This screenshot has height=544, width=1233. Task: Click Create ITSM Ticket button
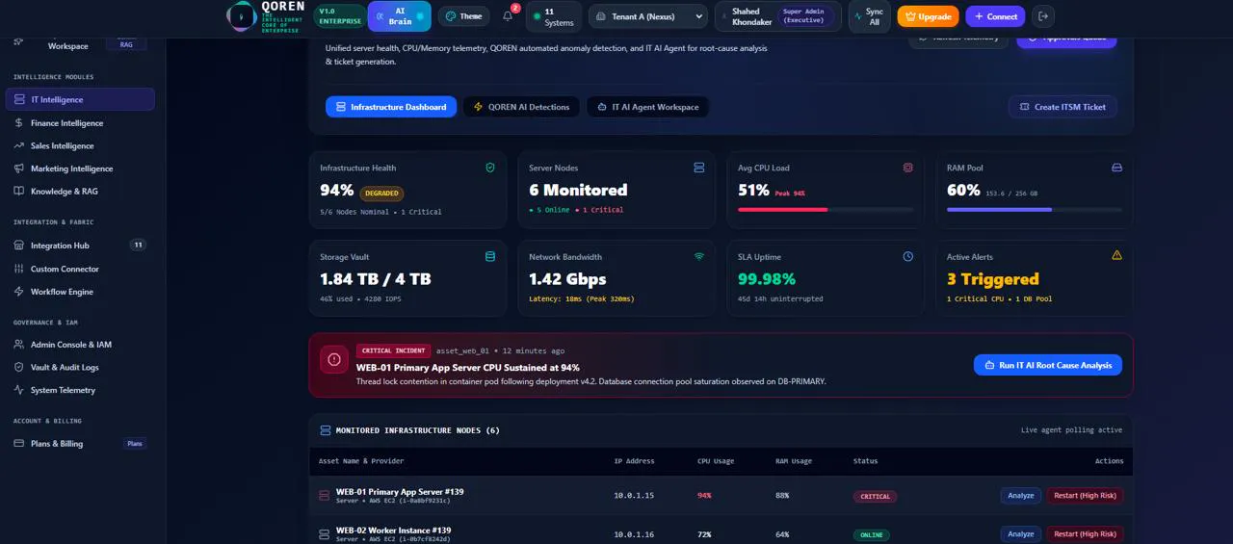1062,107
